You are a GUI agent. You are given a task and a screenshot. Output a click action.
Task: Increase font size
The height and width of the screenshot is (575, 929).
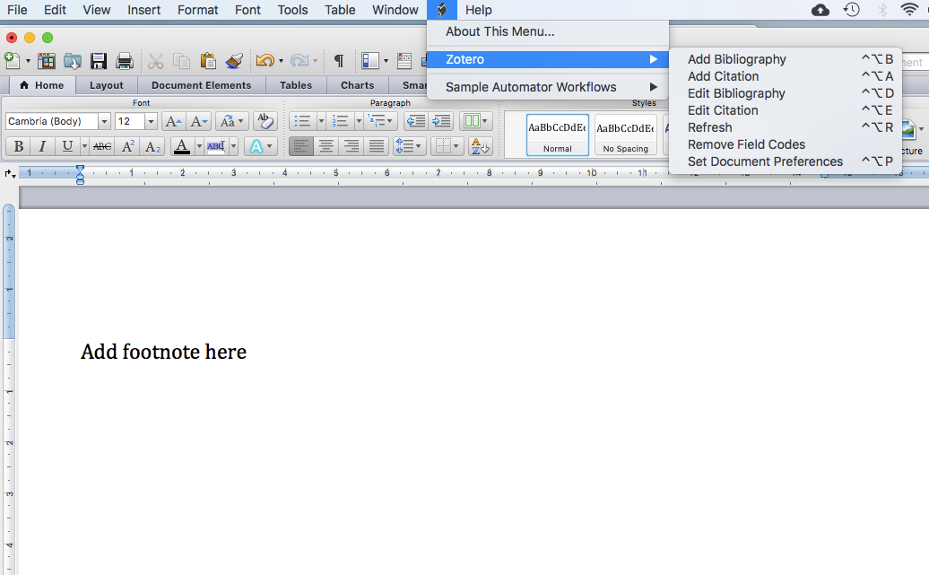pos(173,121)
